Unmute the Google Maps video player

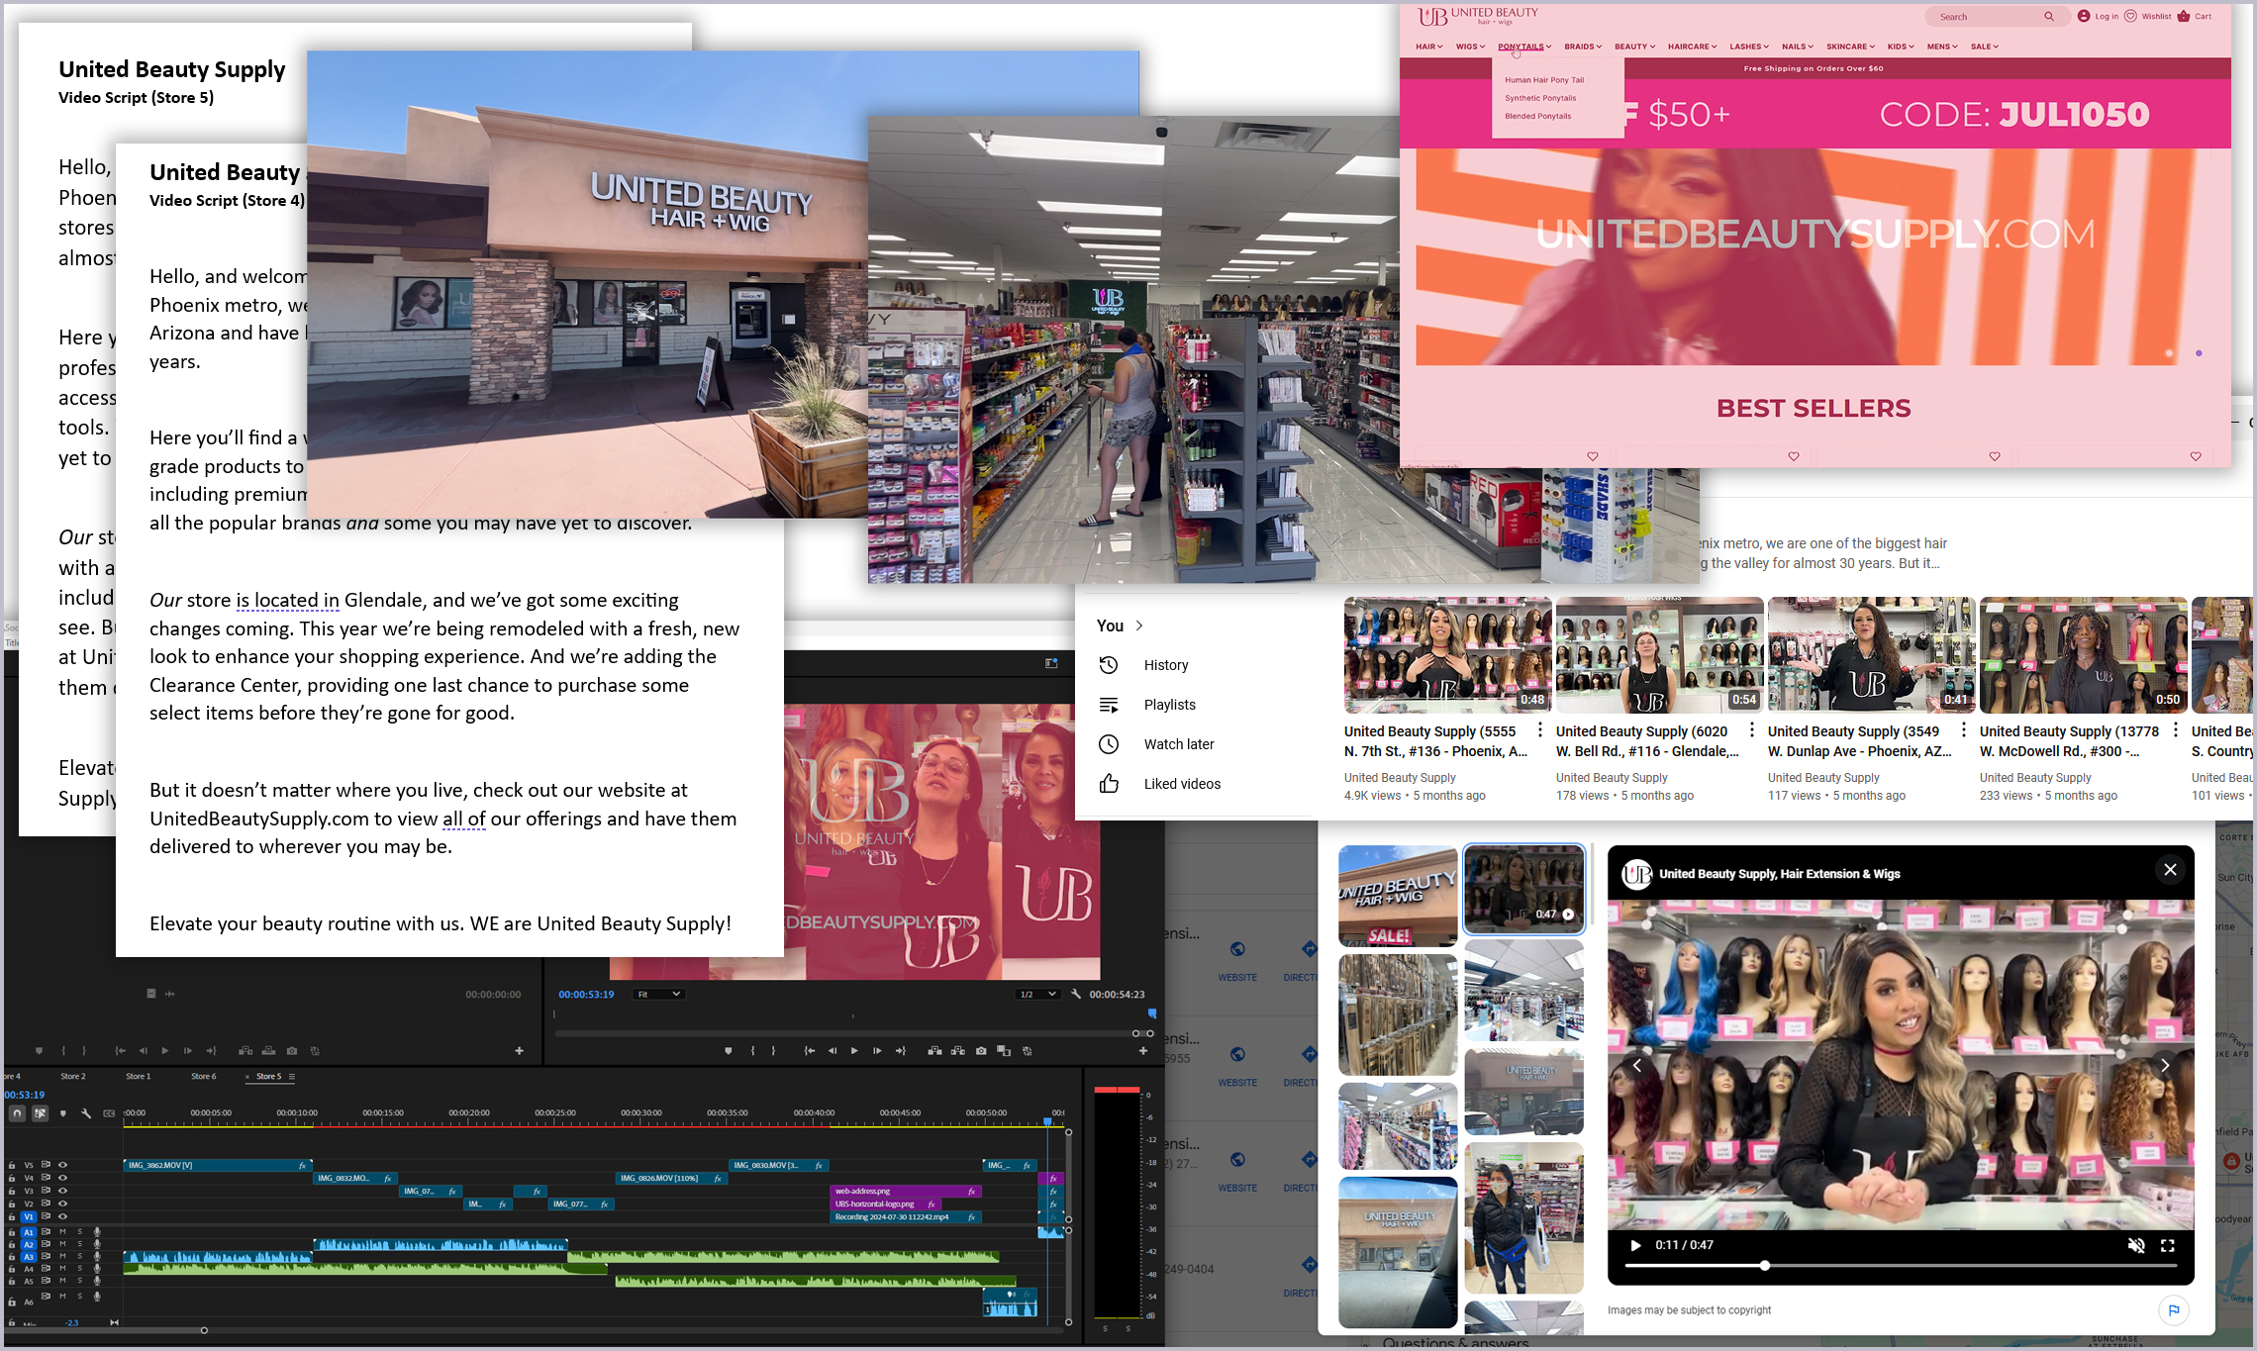2135,1245
